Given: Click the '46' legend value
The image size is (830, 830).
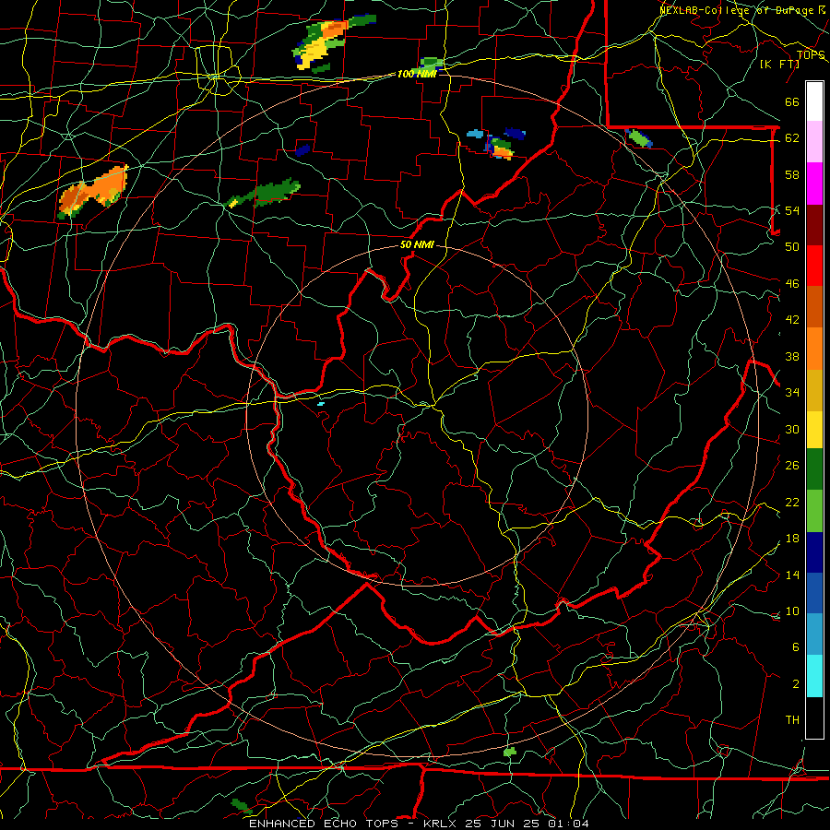Looking at the screenshot, I should click(792, 284).
